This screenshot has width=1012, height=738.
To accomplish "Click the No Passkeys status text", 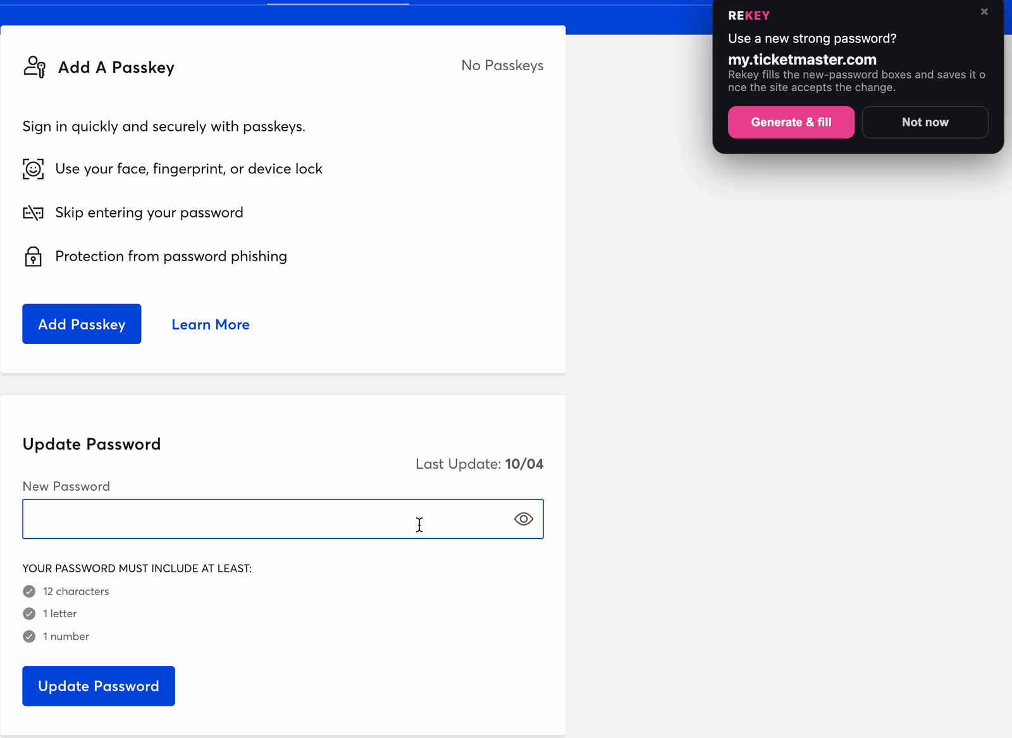I will coord(502,65).
